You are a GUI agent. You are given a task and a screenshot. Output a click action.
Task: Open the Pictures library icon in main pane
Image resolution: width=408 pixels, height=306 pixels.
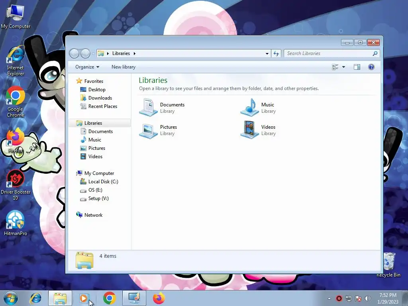(148, 130)
